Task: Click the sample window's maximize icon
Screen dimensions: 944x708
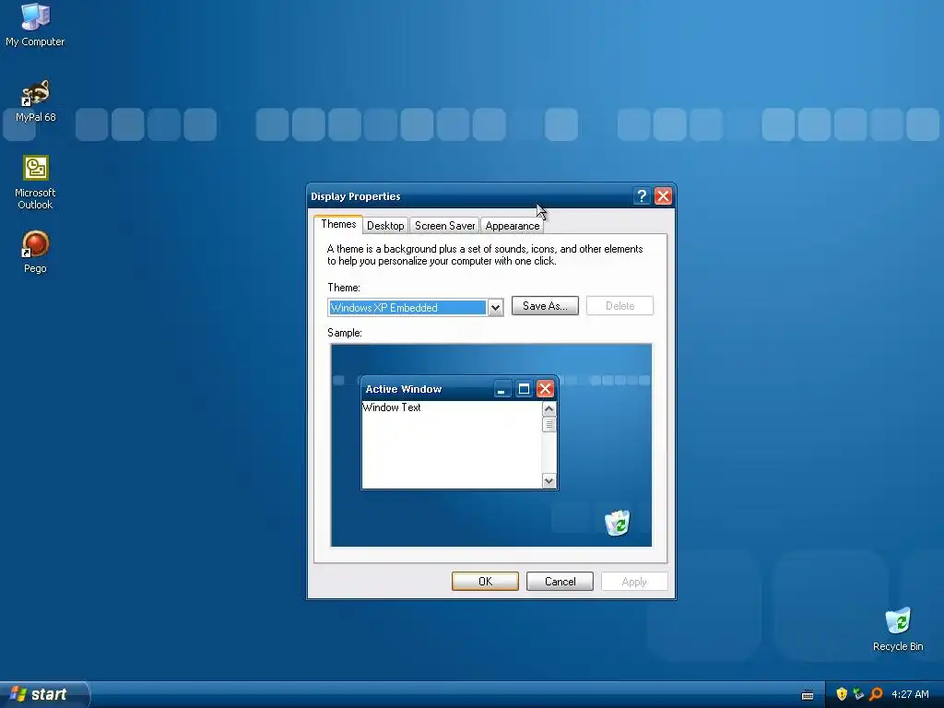Action: pyautogui.click(x=524, y=389)
